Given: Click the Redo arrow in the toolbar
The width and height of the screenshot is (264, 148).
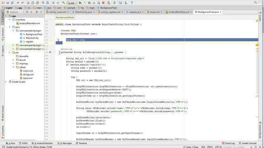Looking at the screenshot, I should point(22,3).
